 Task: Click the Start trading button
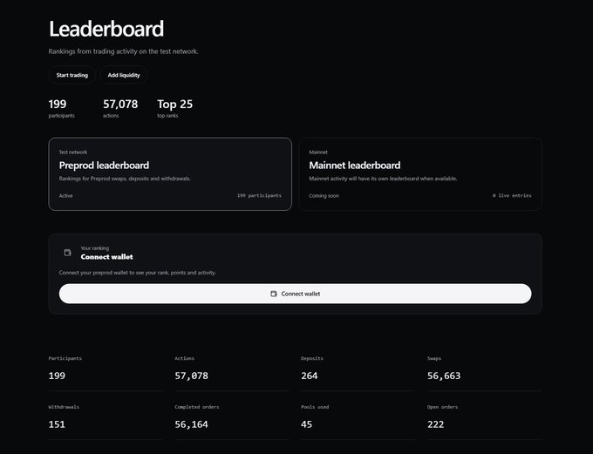[72, 75]
